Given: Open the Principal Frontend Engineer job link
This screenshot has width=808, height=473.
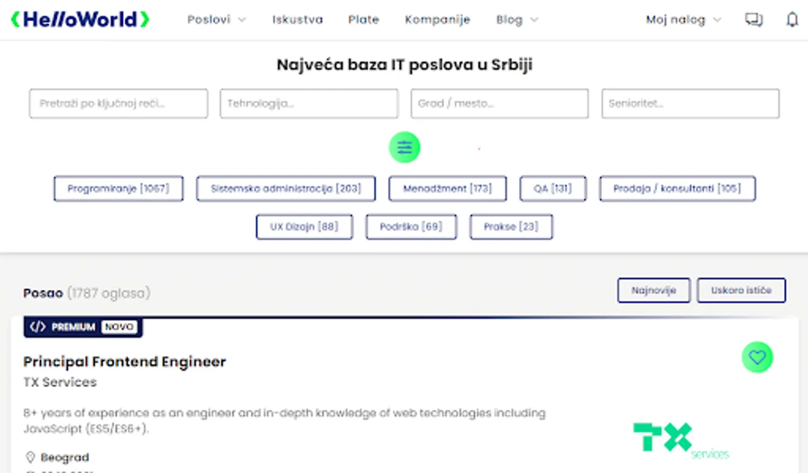Looking at the screenshot, I should [125, 362].
